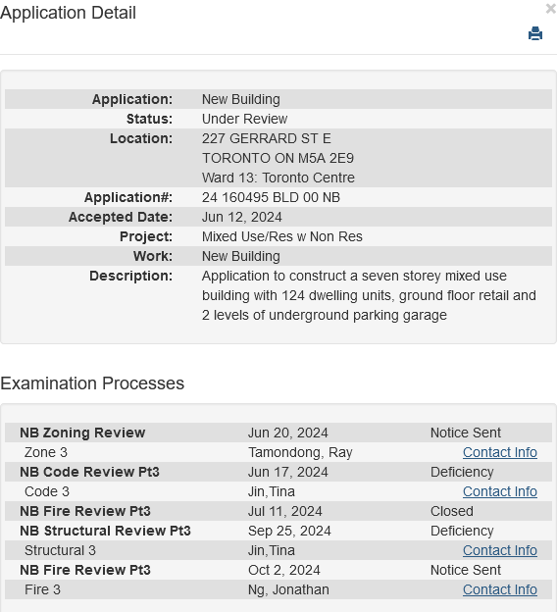Click the Oct 2, 2024 fire review date
The width and height of the screenshot is (557, 612).
click(284, 570)
